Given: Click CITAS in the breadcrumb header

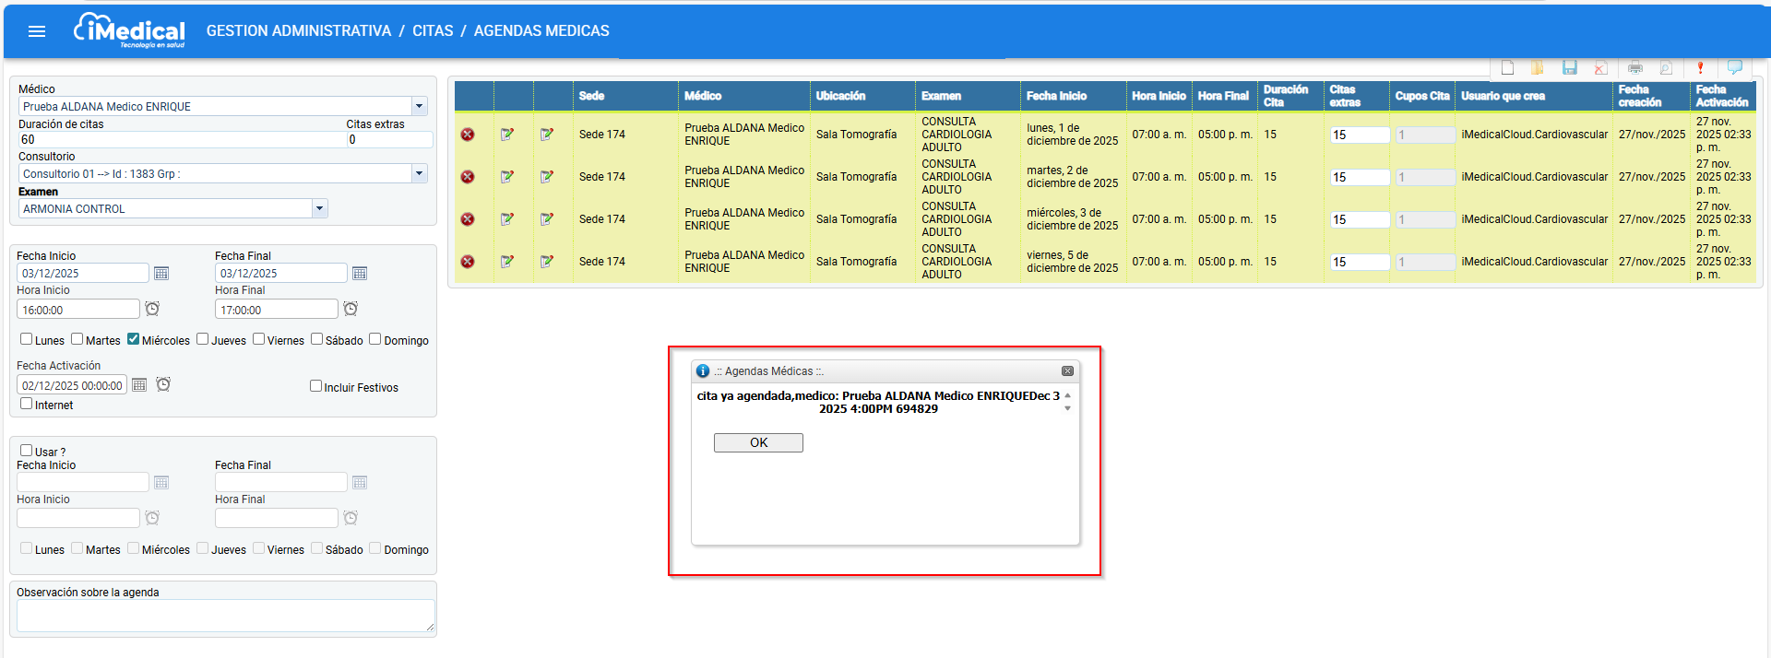Looking at the screenshot, I should 432,31.
